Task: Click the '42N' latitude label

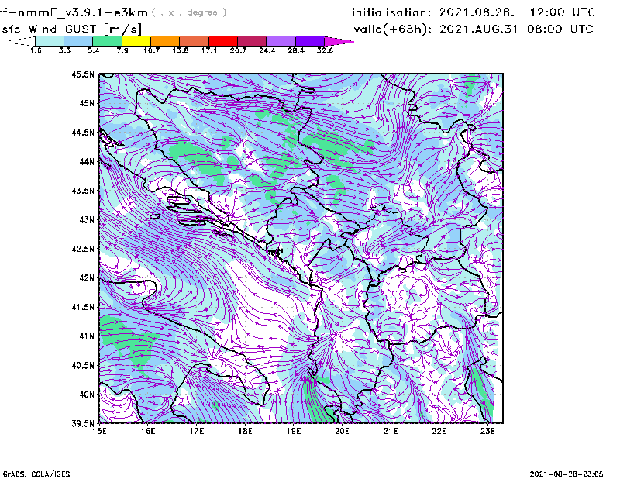Action: [87, 278]
